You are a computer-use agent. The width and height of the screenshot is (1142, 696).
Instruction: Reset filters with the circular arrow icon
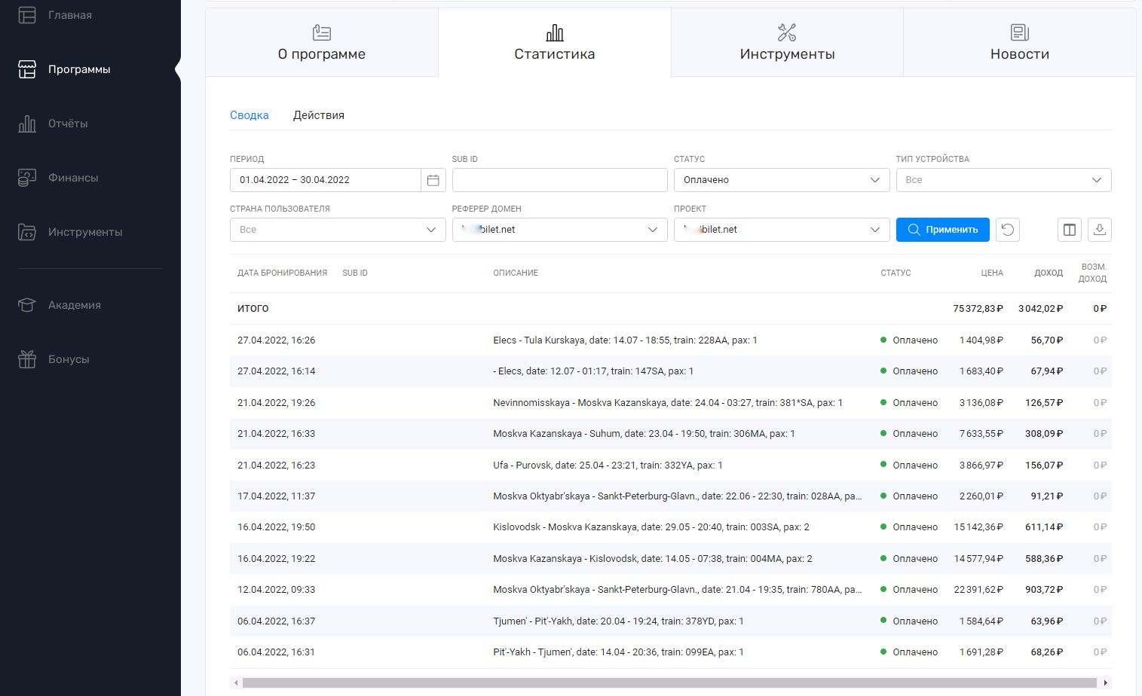(1007, 230)
